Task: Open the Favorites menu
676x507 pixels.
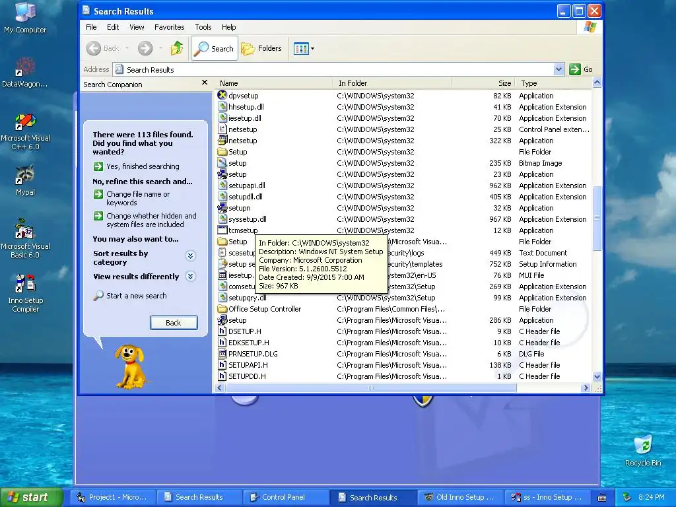Action: [x=170, y=27]
